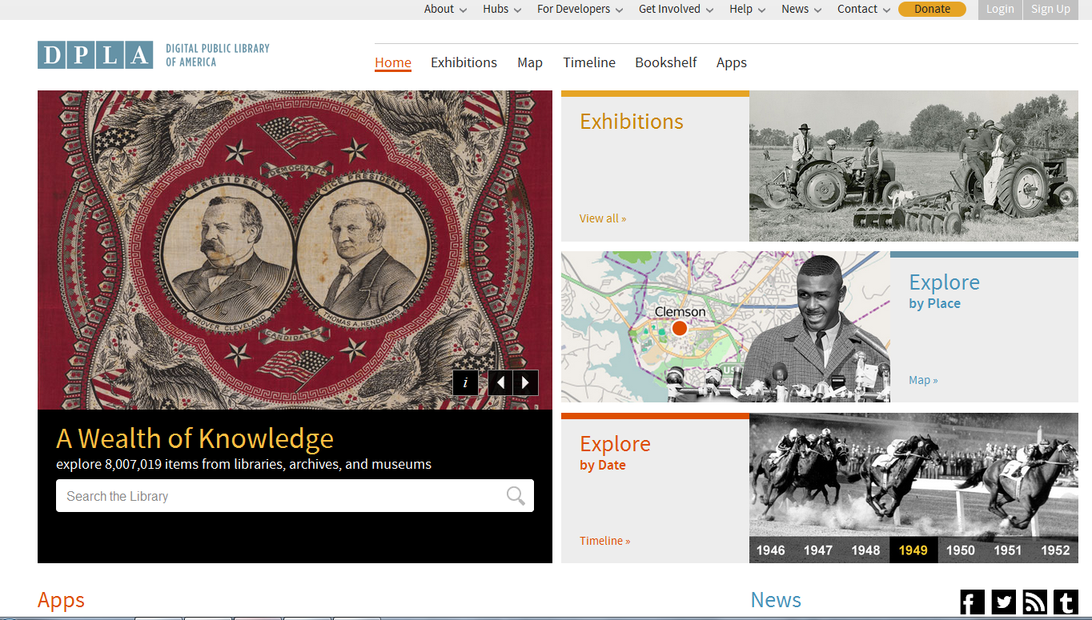Open DPLA Facebook page icon

pyautogui.click(x=972, y=602)
